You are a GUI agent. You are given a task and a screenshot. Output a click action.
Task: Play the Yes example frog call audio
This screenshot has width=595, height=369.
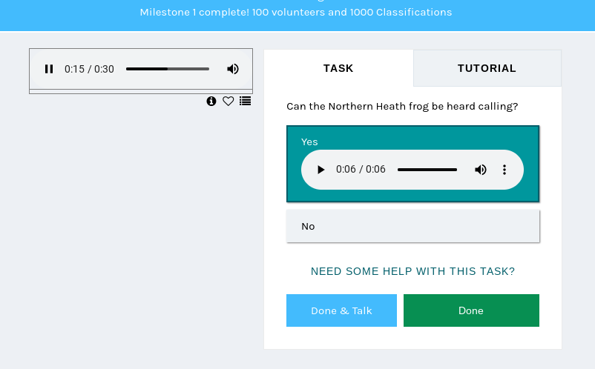point(320,170)
